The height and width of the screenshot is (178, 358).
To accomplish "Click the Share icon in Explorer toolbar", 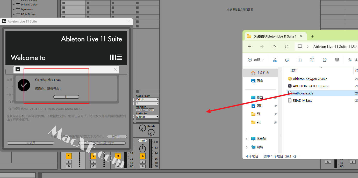I will click(x=325, y=60).
